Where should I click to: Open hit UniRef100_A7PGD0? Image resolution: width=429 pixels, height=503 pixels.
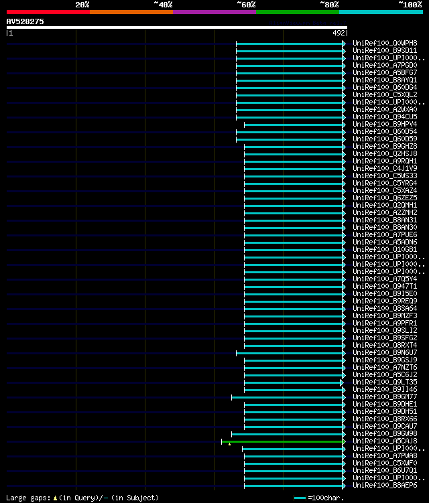click(385, 65)
